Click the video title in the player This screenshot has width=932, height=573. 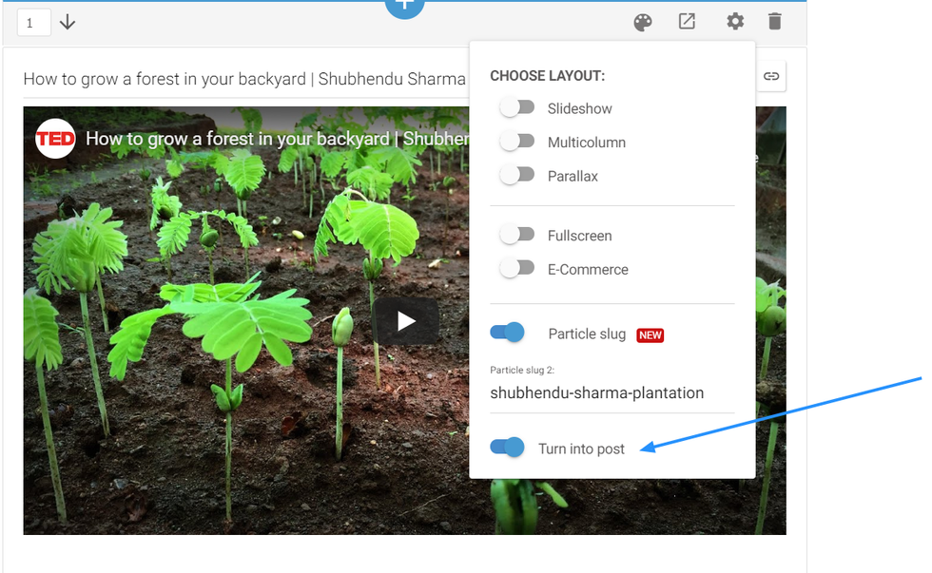(x=276, y=139)
